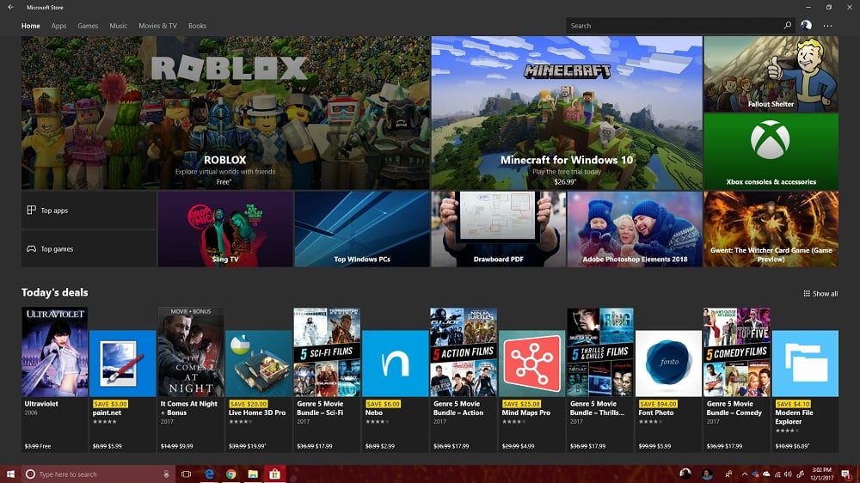Open the ROBLOX featured banner
This screenshot has width=860, height=483.
click(225, 113)
